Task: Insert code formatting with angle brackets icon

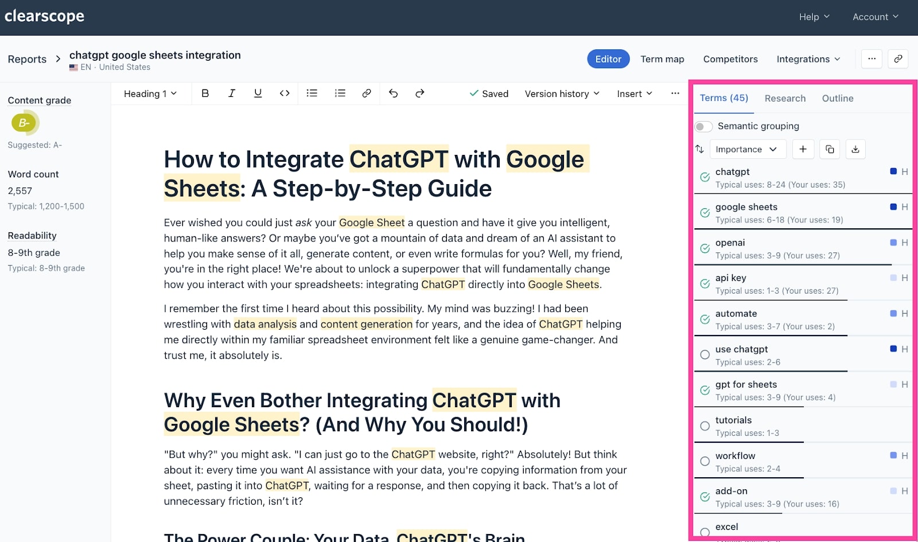Action: pyautogui.click(x=285, y=93)
